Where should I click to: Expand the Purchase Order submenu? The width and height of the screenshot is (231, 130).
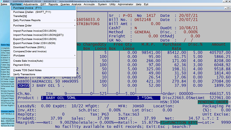point(23,25)
